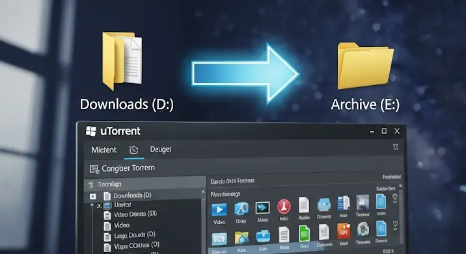466x254 pixels.
Task: Click the Sieler Bes label
Action: click(x=385, y=188)
